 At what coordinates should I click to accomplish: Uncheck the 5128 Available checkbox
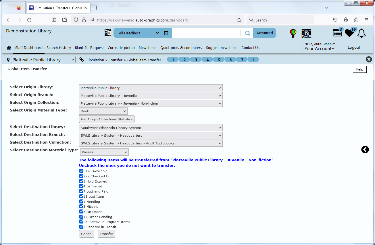click(x=81, y=171)
